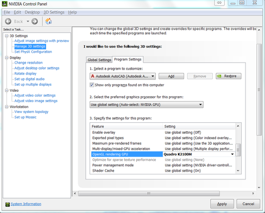Open the Edit menu
The image size is (265, 213).
tap(17, 12)
